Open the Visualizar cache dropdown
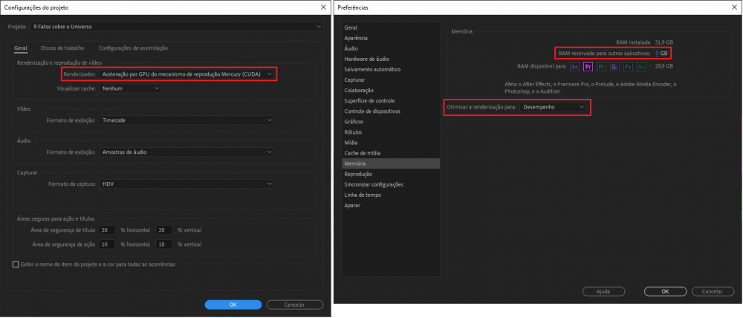The width and height of the screenshot is (743, 318). point(130,88)
